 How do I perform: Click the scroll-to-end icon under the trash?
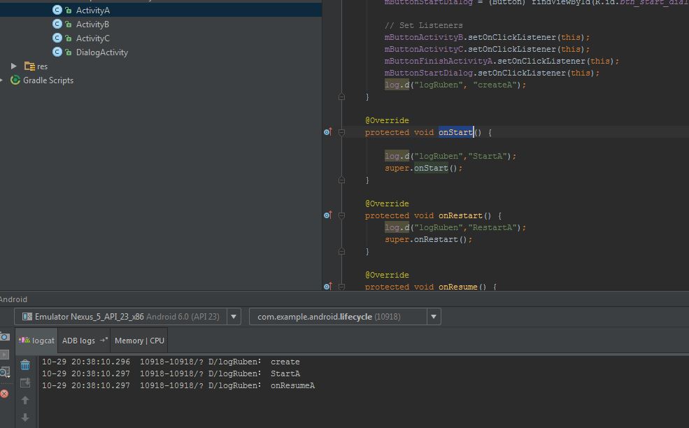click(25, 383)
